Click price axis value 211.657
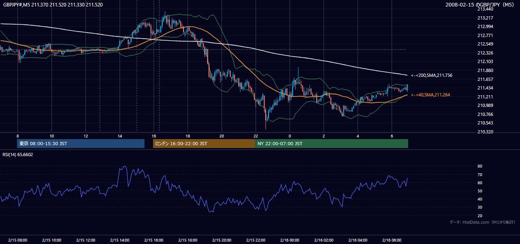Viewport: 520px width, 244px height. [485, 79]
